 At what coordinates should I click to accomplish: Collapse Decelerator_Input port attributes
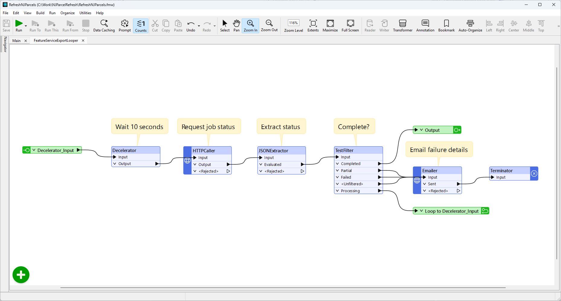[34, 150]
